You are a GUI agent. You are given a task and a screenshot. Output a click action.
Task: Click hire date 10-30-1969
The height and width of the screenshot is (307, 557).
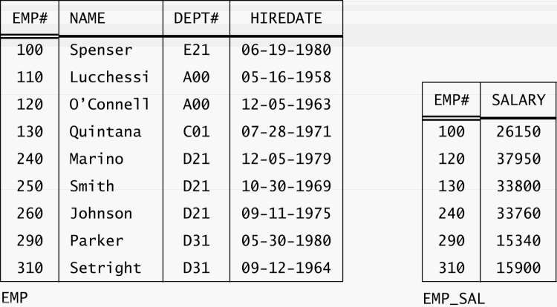(x=286, y=185)
